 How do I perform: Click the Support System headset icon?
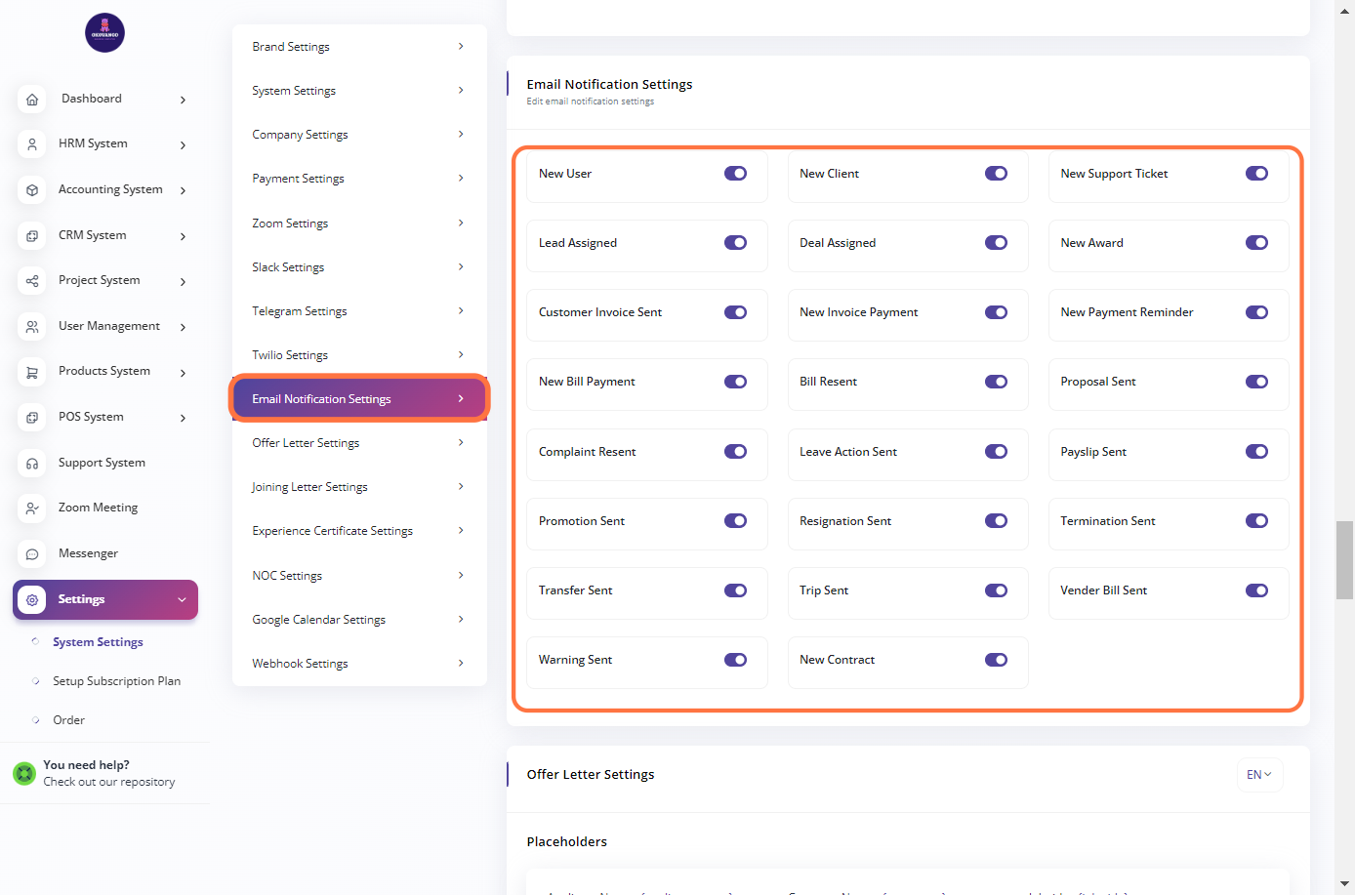(x=32, y=464)
